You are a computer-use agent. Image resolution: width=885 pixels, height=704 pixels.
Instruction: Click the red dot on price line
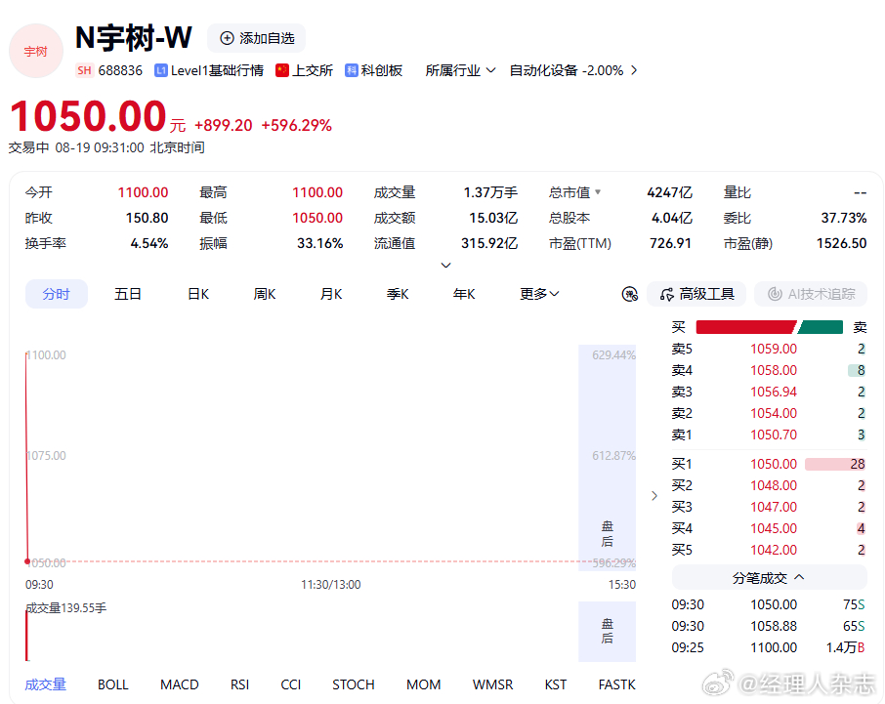[x=27, y=561]
